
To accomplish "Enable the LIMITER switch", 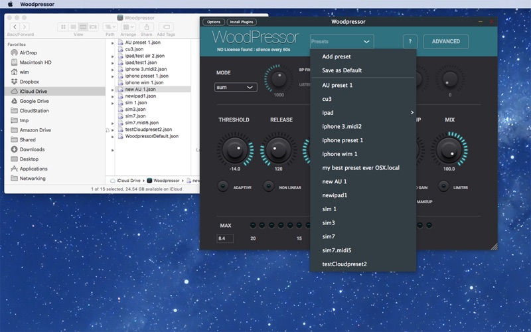I will click(443, 187).
